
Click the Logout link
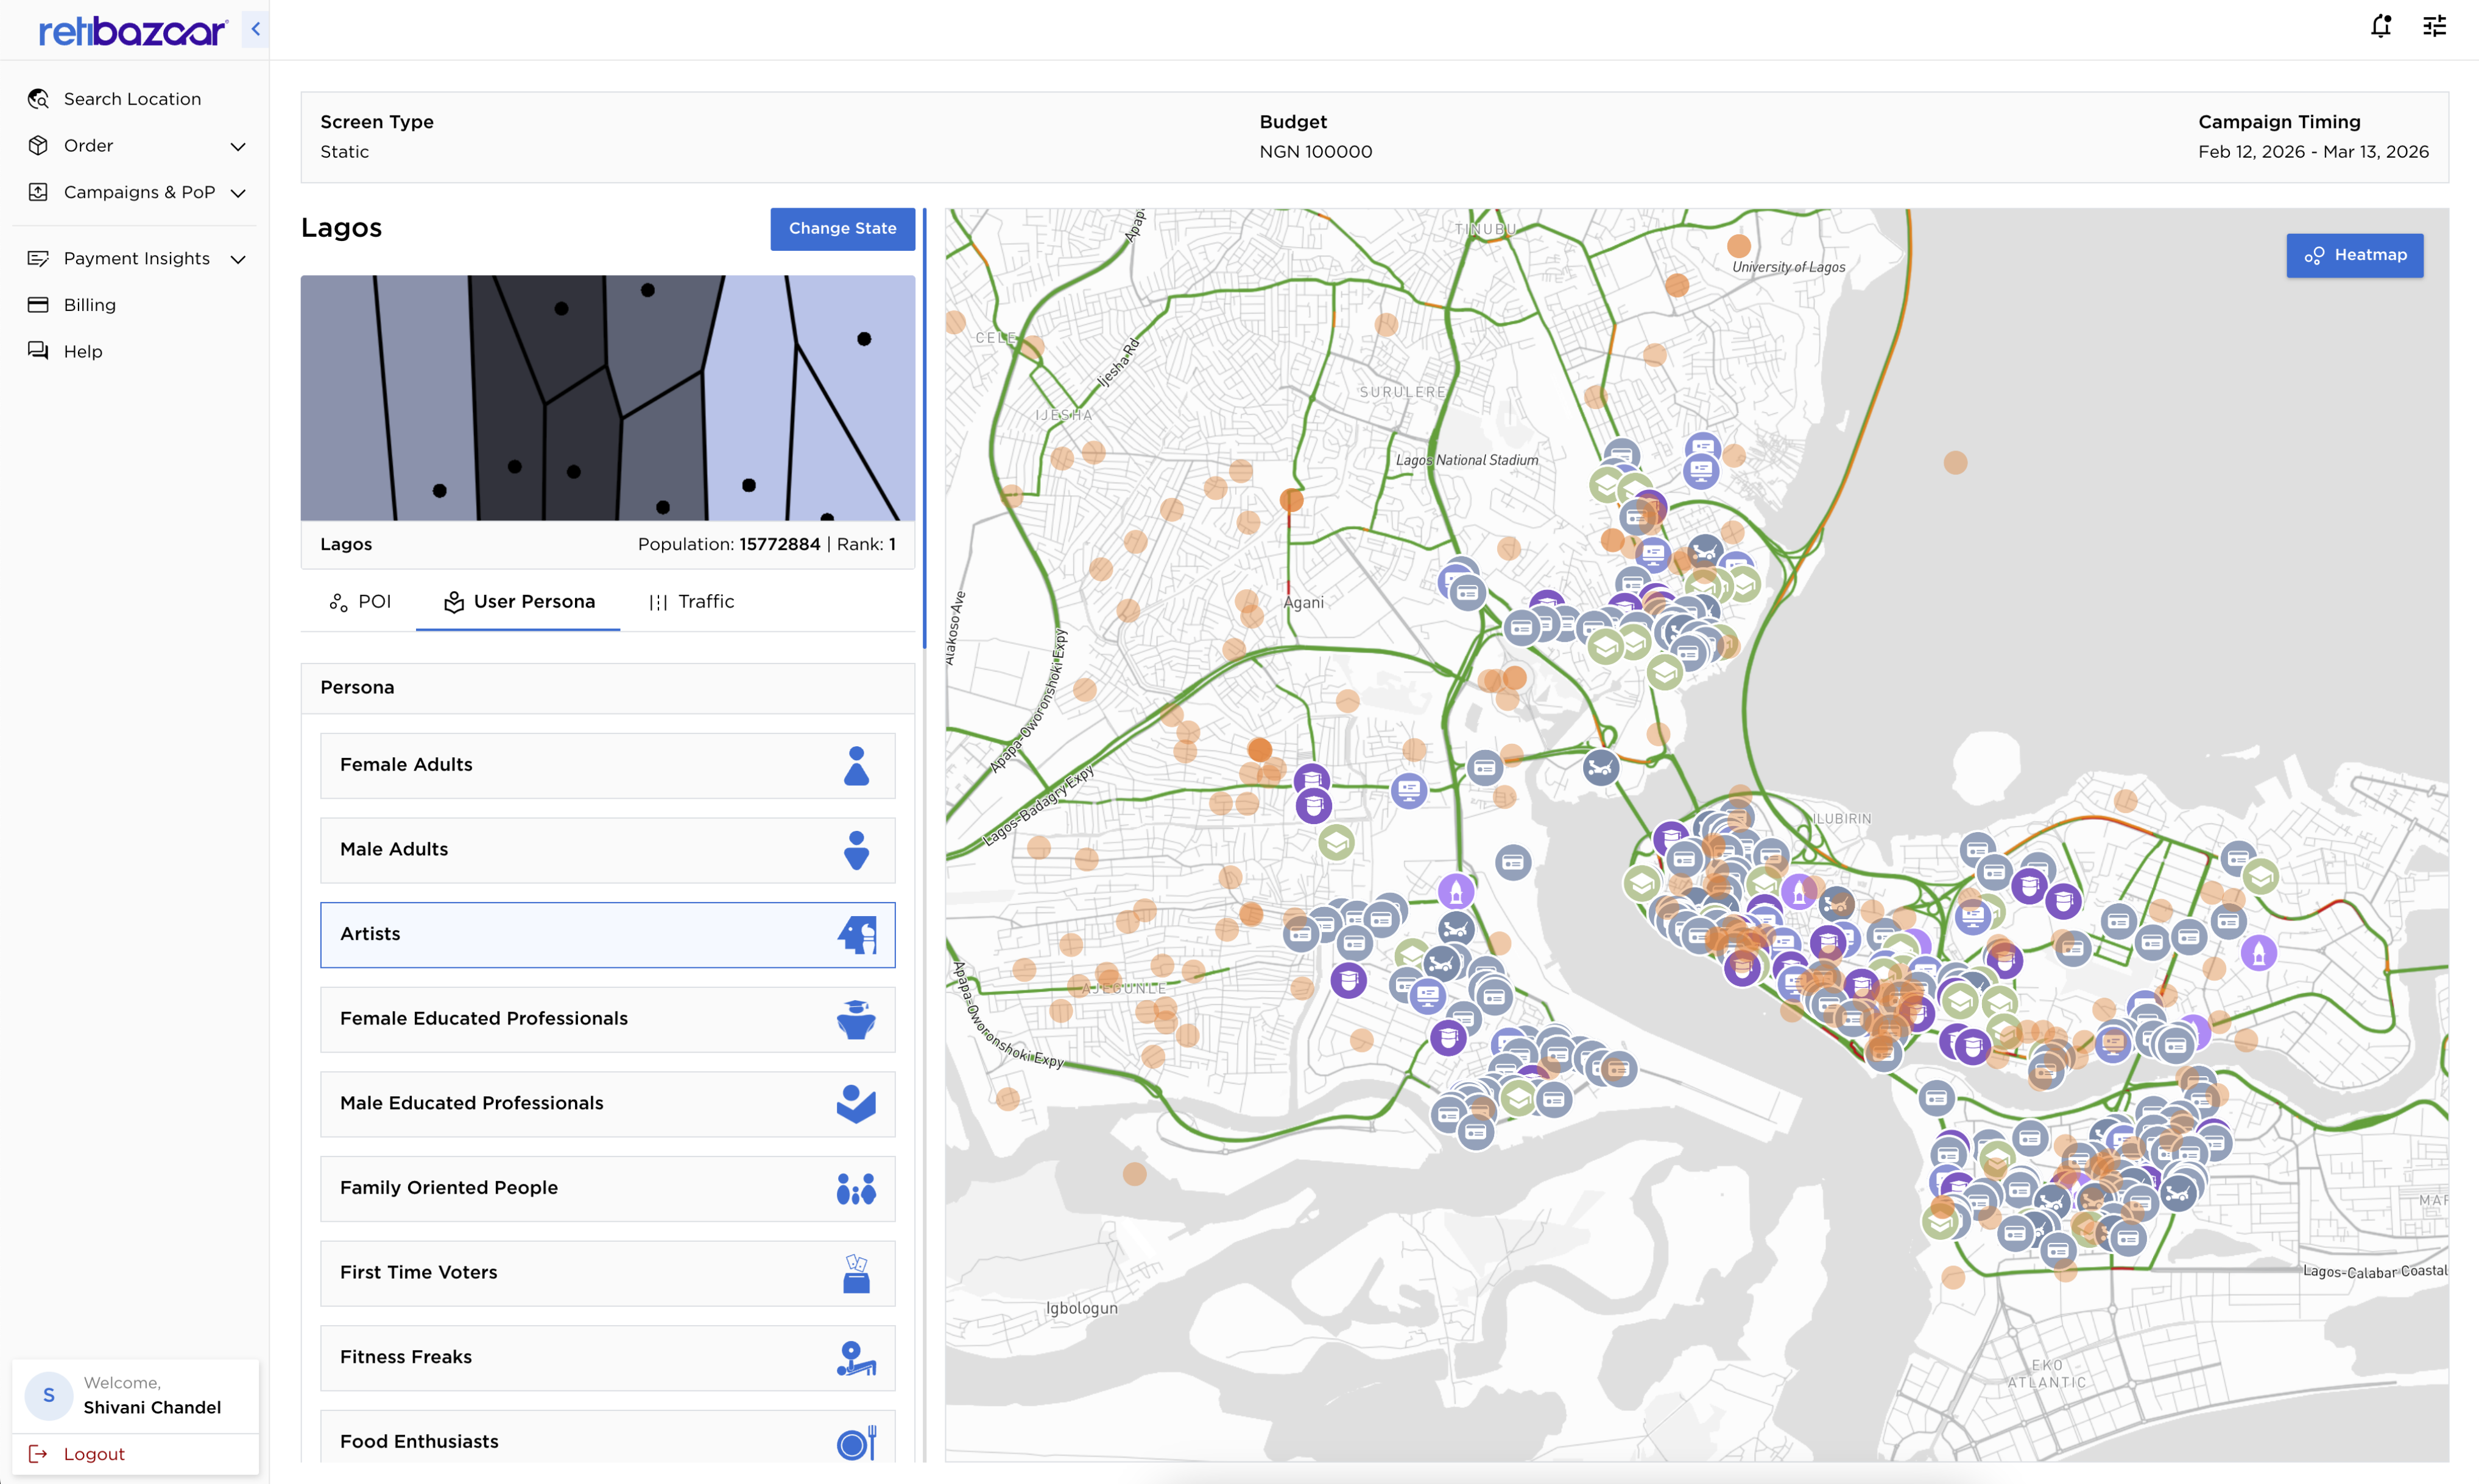tap(94, 1454)
